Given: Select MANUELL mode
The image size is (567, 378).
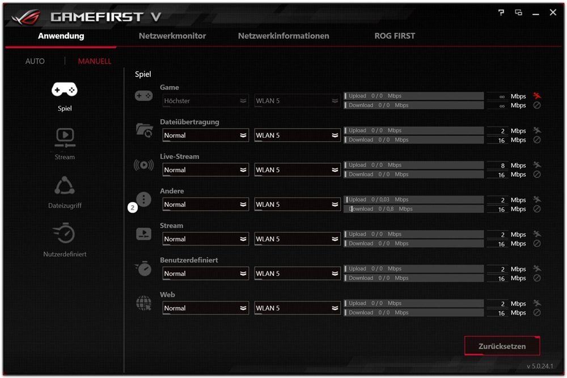Looking at the screenshot, I should (95, 61).
